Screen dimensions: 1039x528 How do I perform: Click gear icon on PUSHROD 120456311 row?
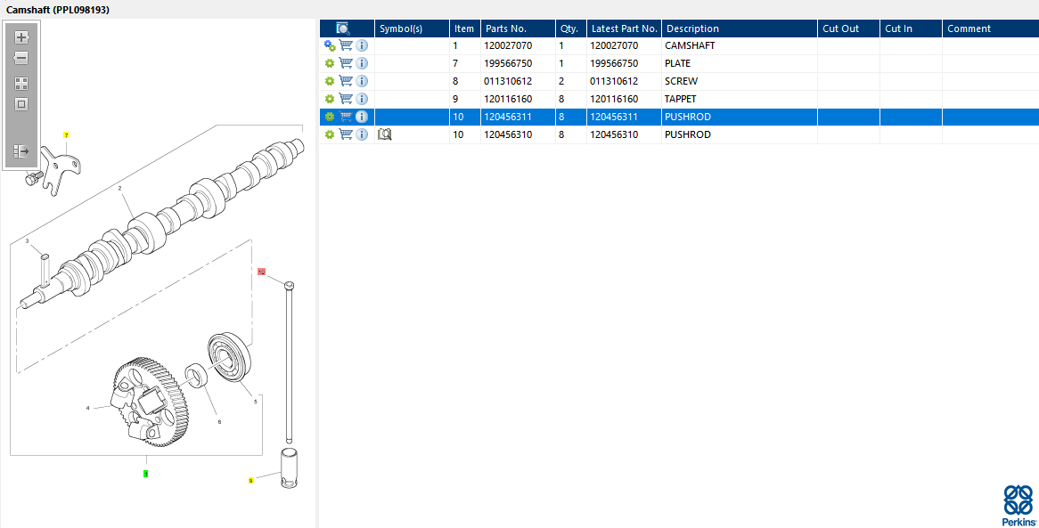click(x=330, y=117)
